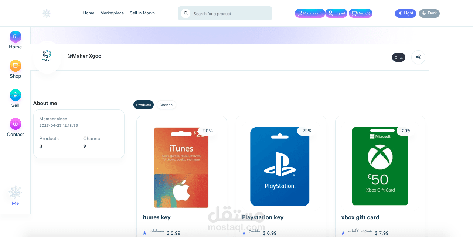
Task: Click the share icon on profile
Action: coord(418,57)
